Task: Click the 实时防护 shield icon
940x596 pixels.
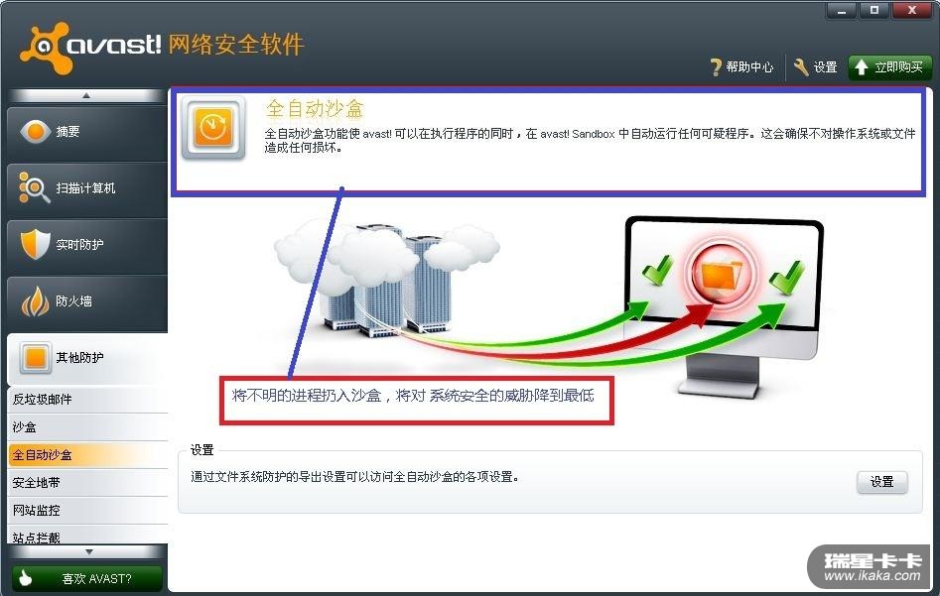Action: [35, 244]
